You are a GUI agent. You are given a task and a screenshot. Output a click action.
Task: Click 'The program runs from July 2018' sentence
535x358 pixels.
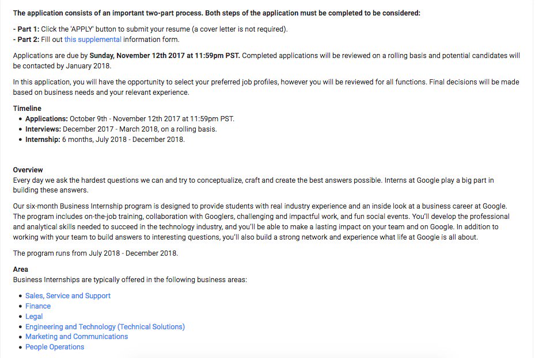point(95,253)
